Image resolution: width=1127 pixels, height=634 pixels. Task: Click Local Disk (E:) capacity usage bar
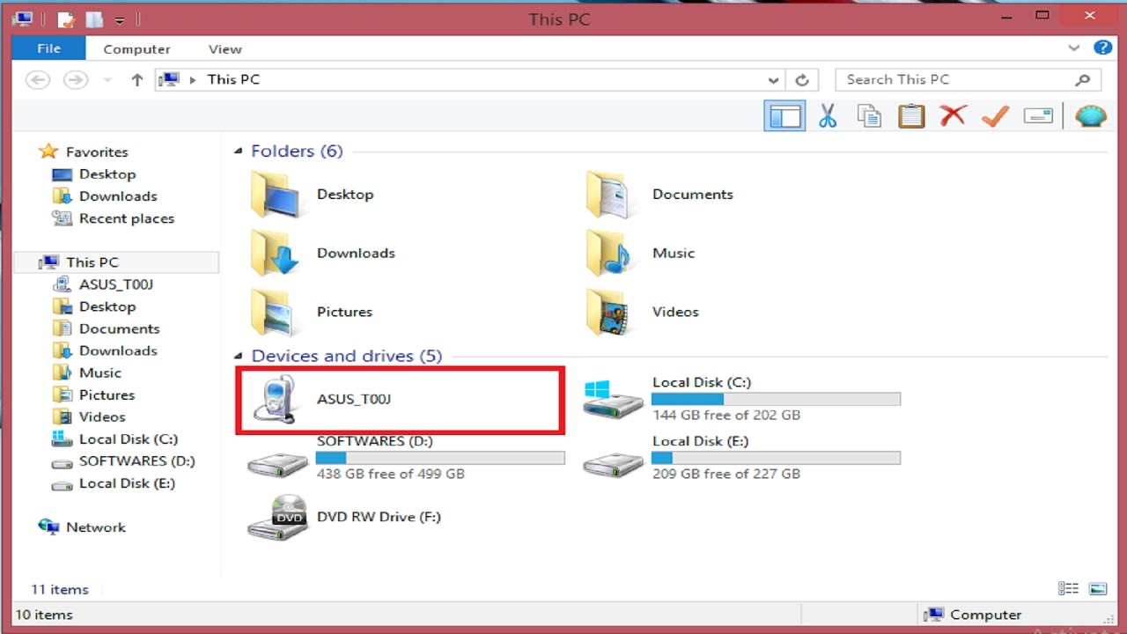click(776, 458)
